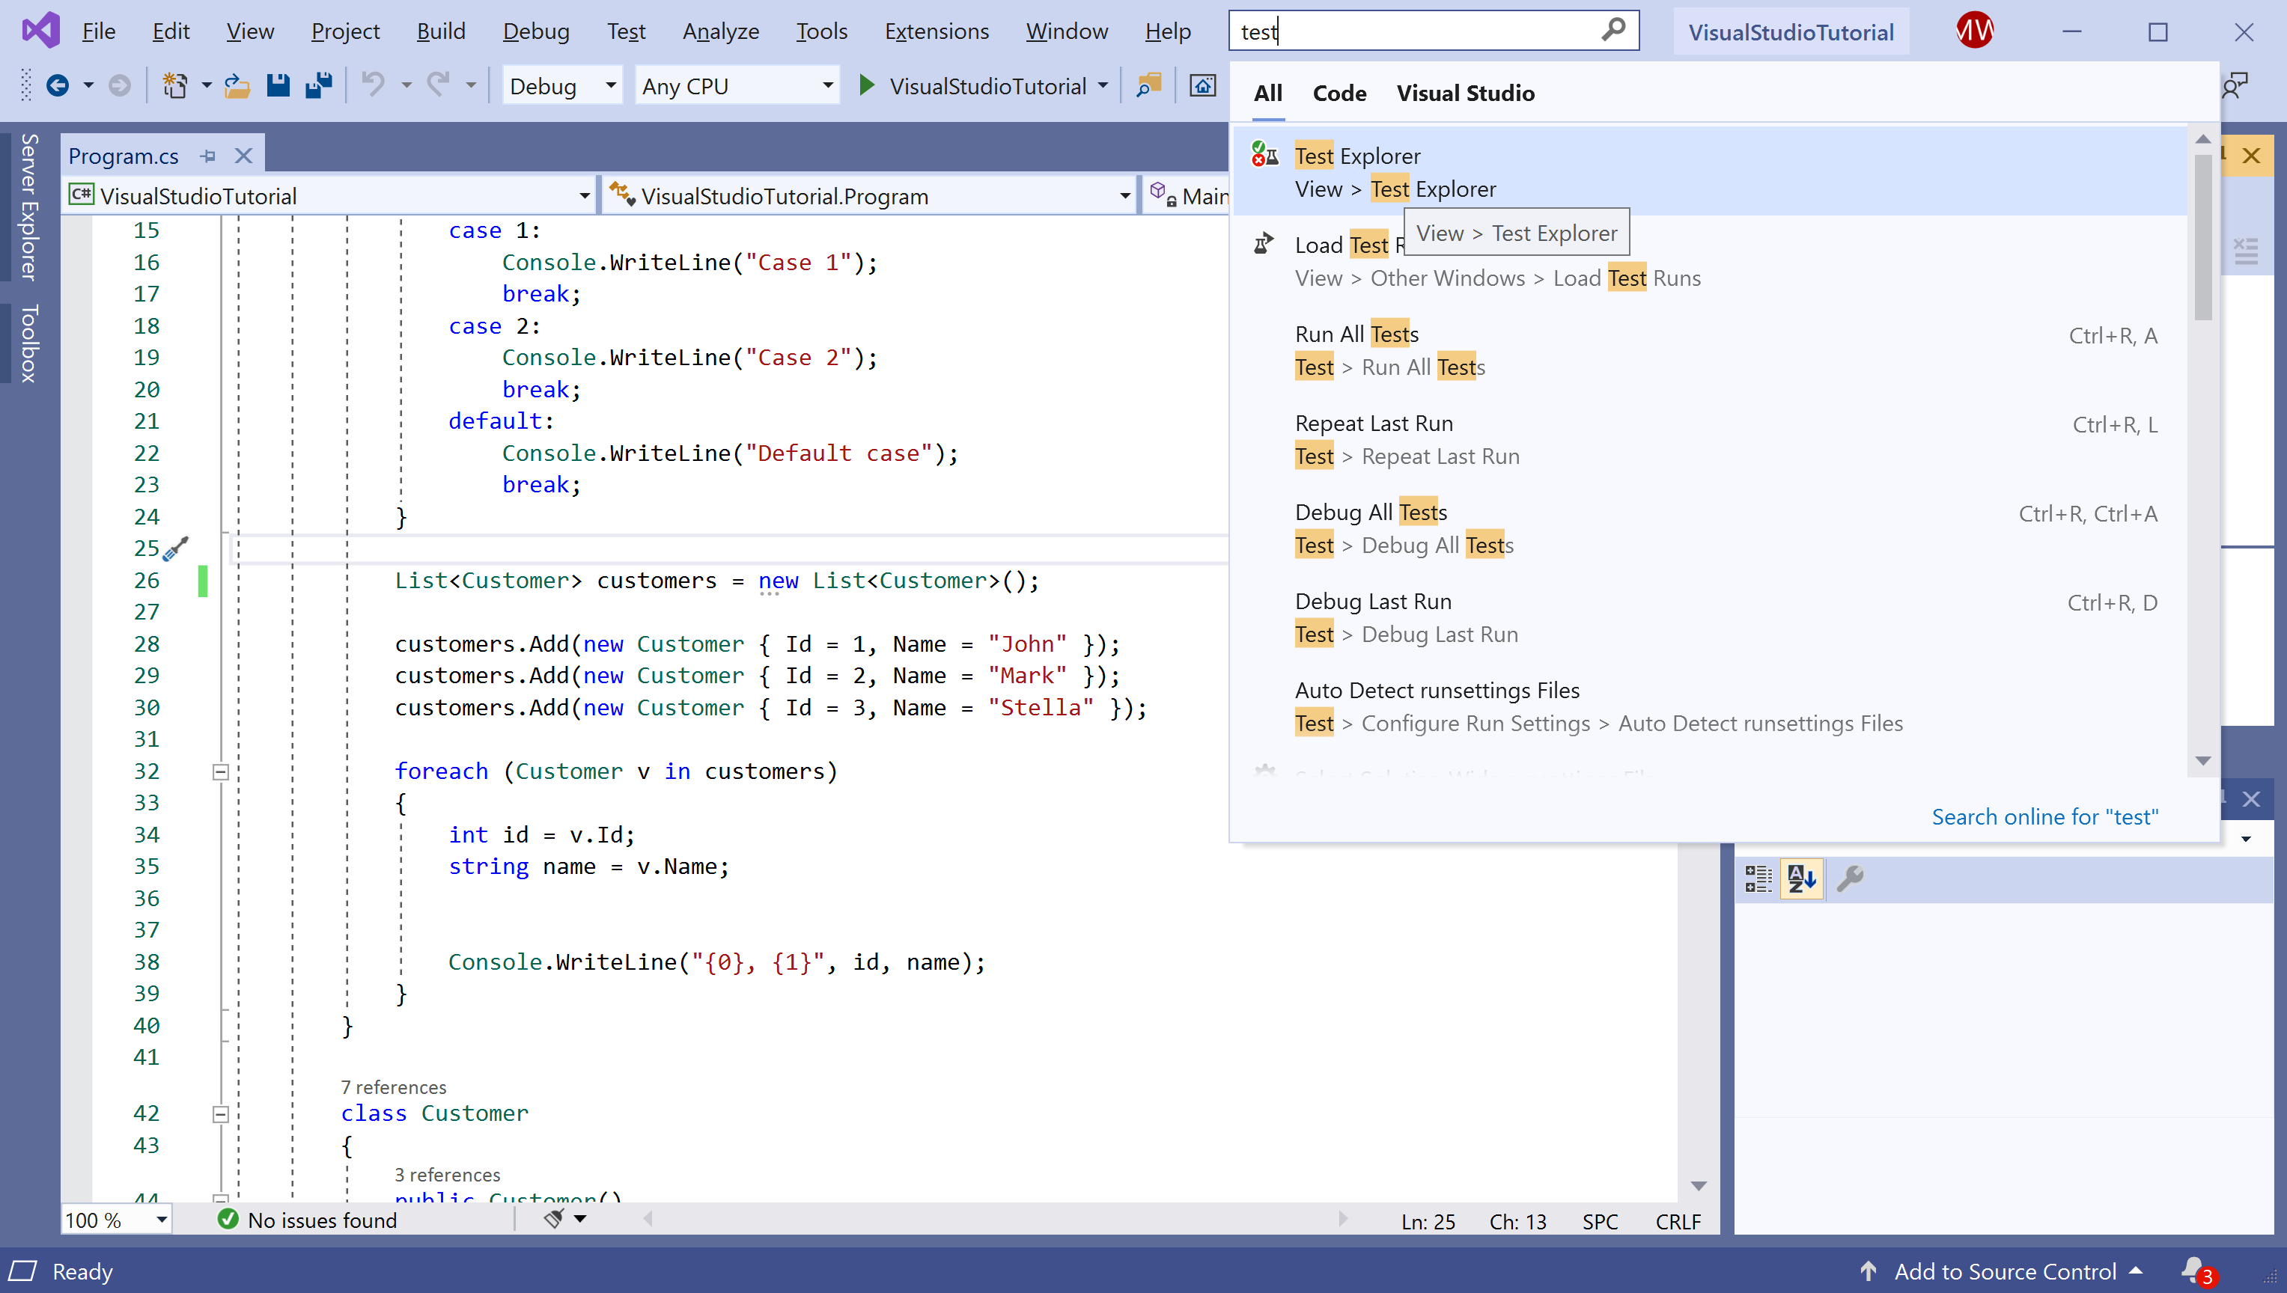Click the notifications bell in status bar
The width and height of the screenshot is (2287, 1293).
click(2193, 1270)
